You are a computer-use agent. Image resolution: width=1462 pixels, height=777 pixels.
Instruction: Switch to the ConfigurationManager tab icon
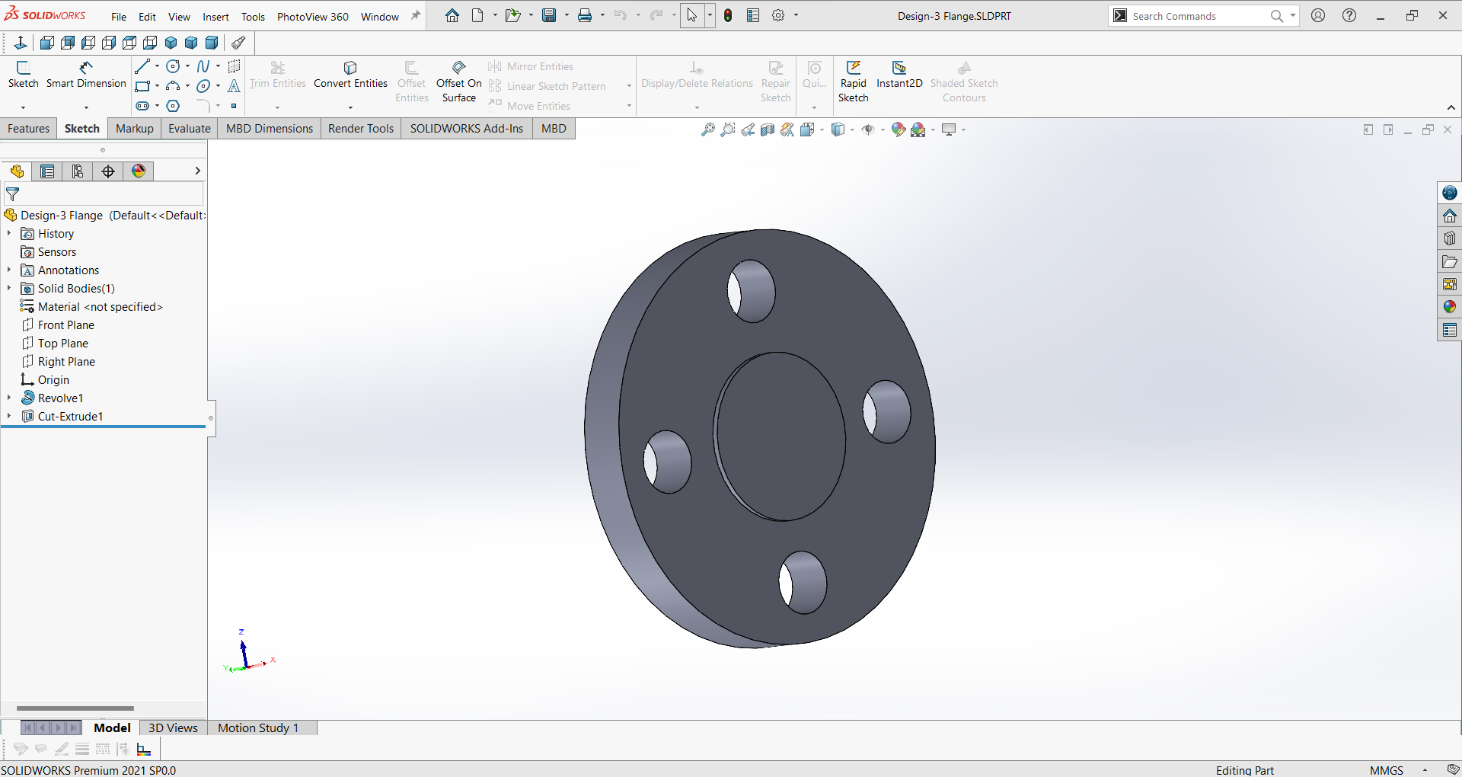pos(78,171)
